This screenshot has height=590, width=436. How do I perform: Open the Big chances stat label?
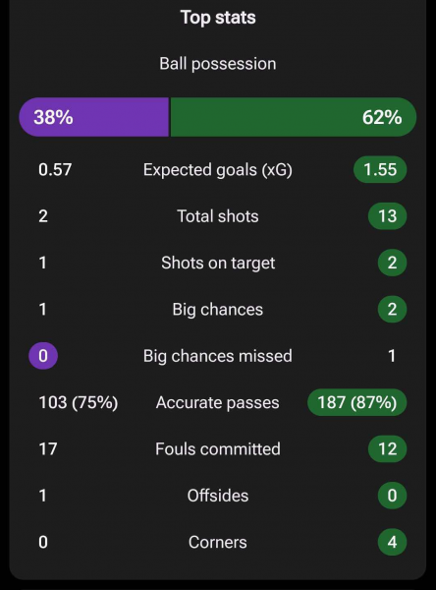click(218, 310)
